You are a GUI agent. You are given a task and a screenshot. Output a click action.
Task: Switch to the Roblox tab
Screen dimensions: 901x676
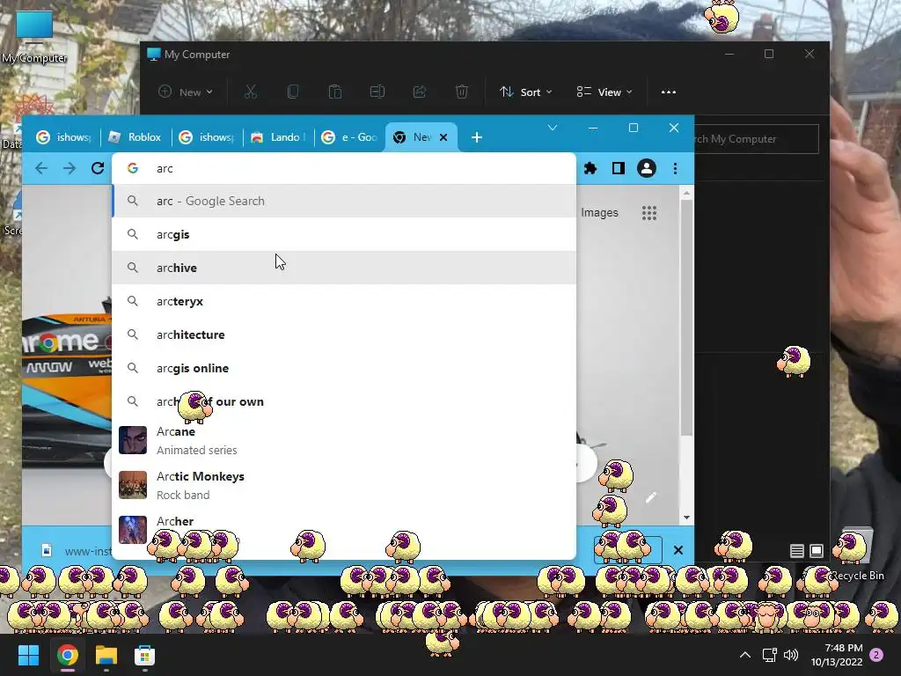136,137
